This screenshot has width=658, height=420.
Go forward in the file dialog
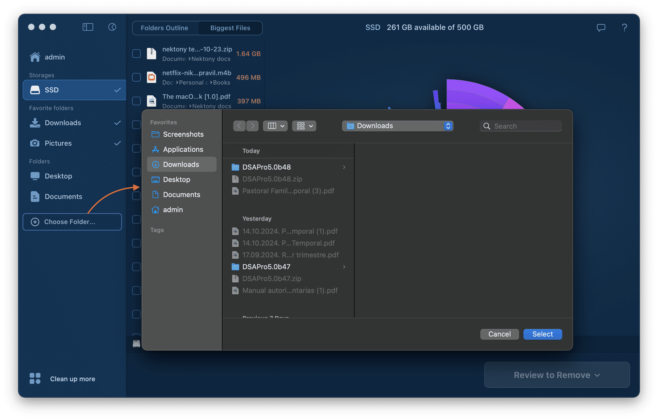252,126
